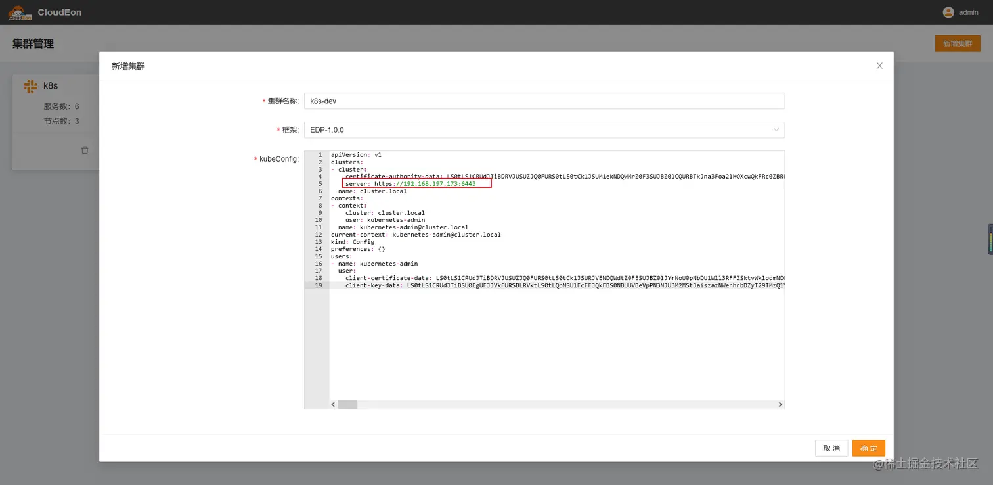Image resolution: width=993 pixels, height=485 pixels.
Task: Click the client-key-data line
Action: [564, 285]
